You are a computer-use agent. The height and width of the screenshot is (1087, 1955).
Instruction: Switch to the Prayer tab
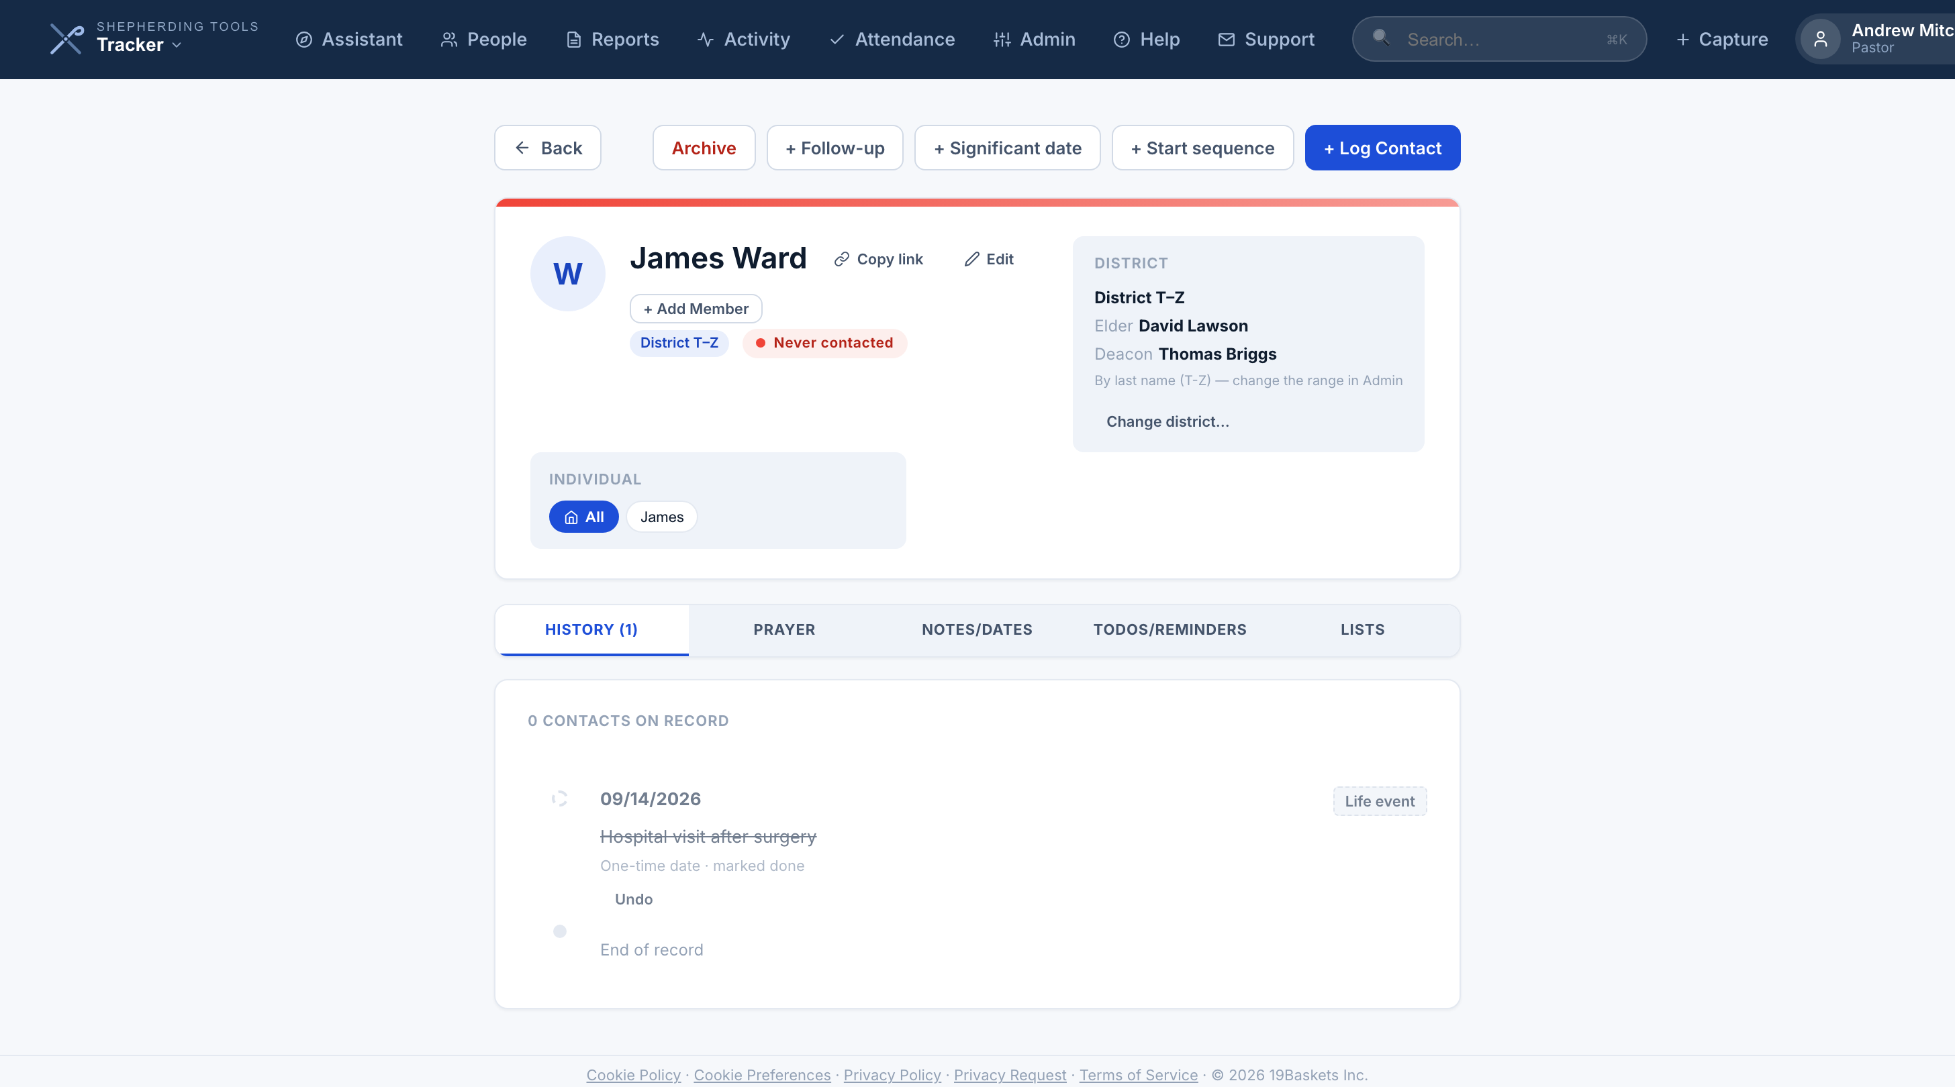click(784, 629)
